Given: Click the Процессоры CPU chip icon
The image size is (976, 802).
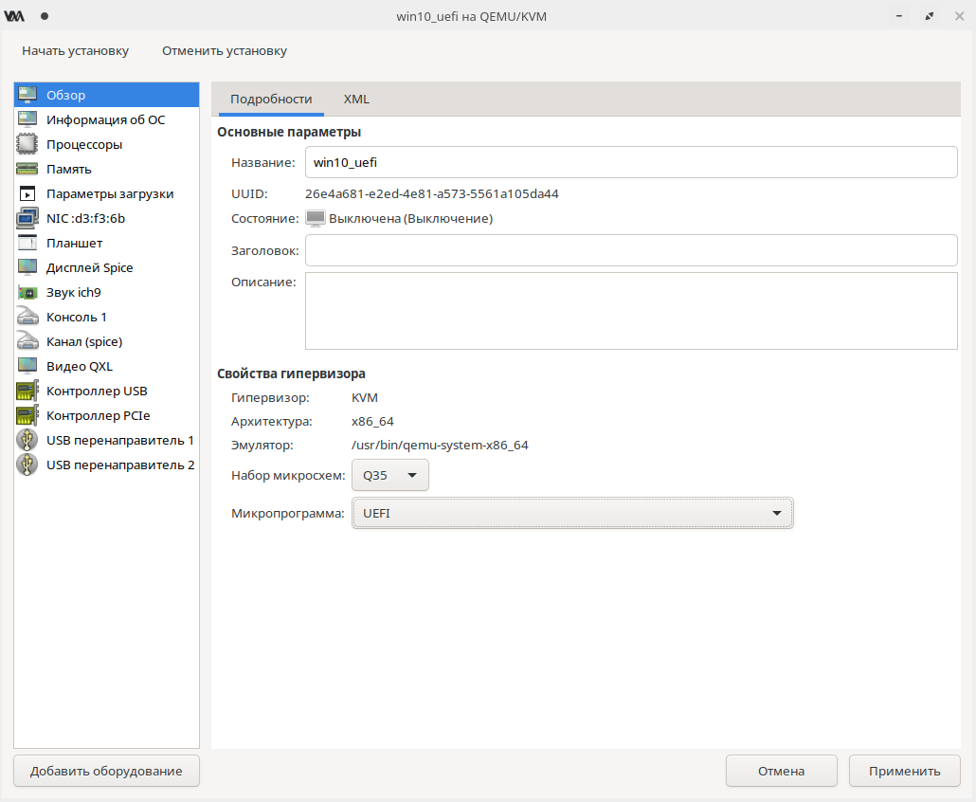Looking at the screenshot, I should [x=27, y=144].
